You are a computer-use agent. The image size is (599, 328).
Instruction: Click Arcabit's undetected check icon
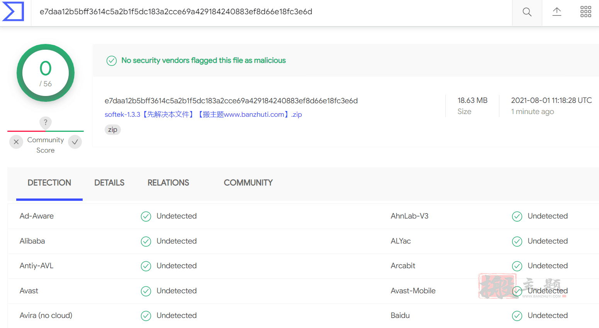pyautogui.click(x=517, y=266)
